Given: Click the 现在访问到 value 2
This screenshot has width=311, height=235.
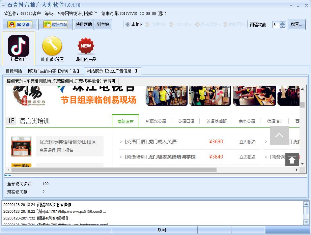Looking at the screenshot, I should pyautogui.click(x=44, y=192).
